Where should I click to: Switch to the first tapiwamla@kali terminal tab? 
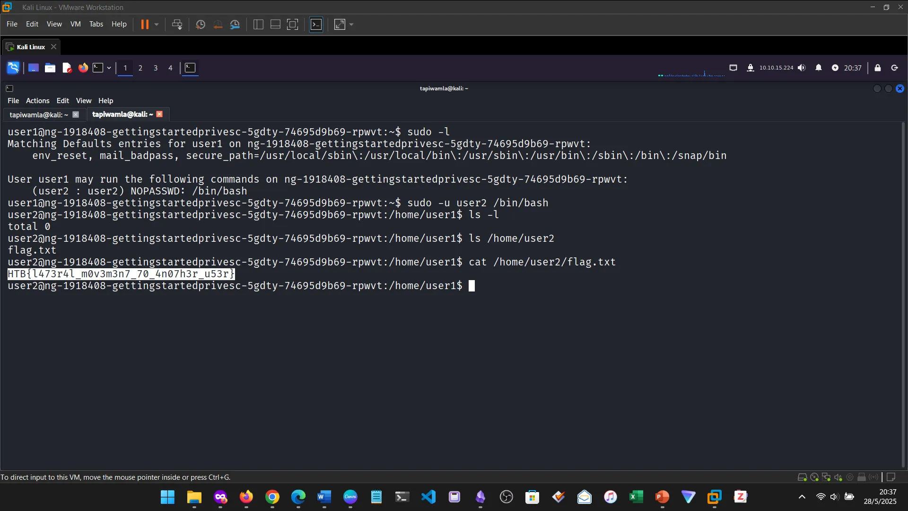(38, 115)
